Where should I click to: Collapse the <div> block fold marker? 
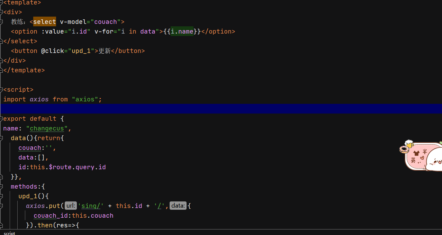[1, 12]
